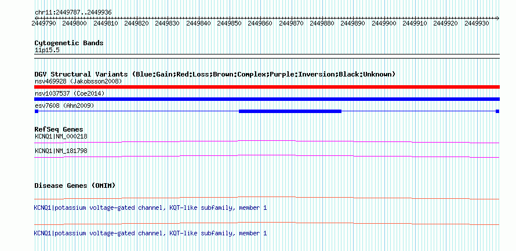Open the KCNQ1|NM_181798 transcript label
516x251 pixels.
pyautogui.click(x=61, y=151)
